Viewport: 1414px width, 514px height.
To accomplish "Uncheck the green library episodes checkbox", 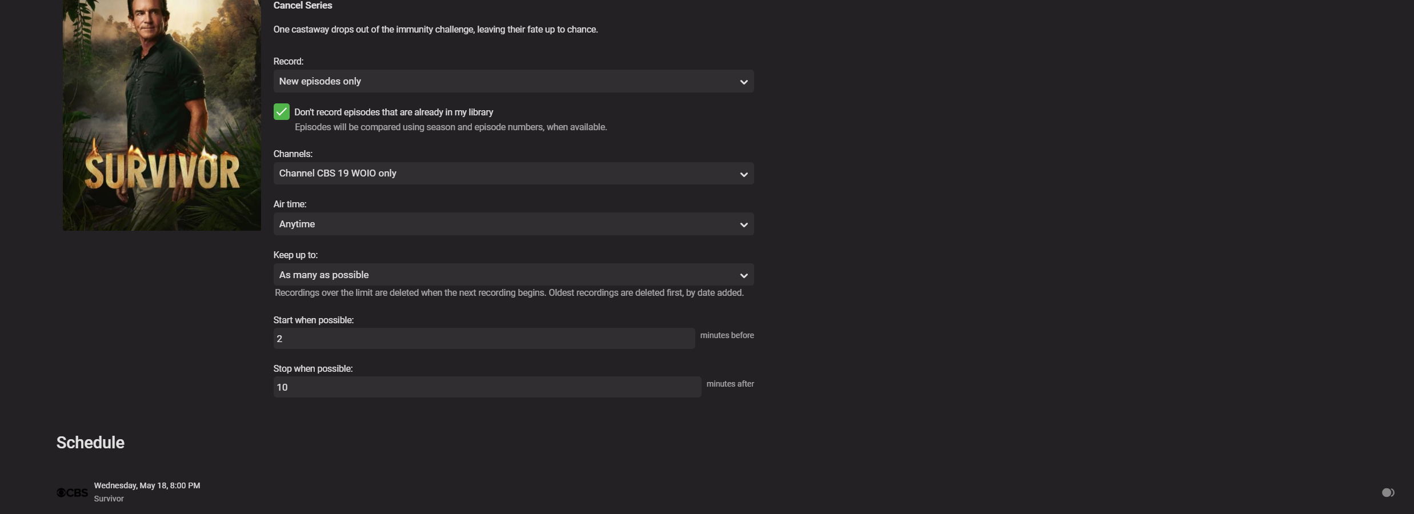I will point(282,112).
